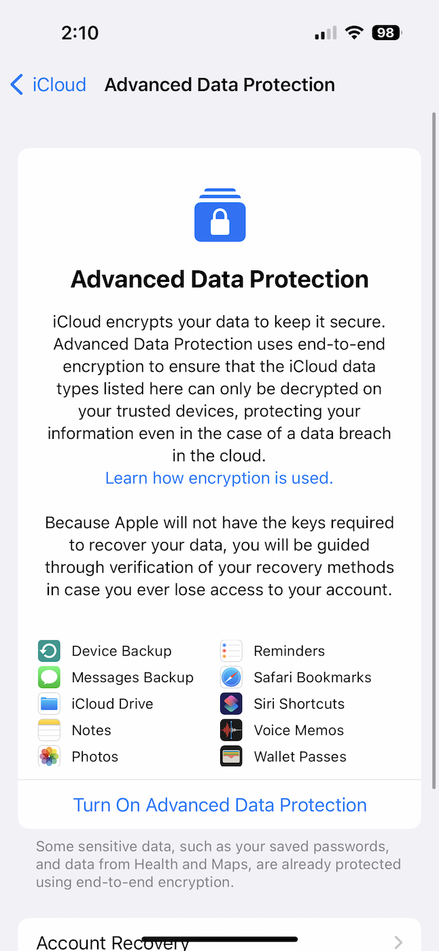This screenshot has width=439, height=951.
Task: Select the Wallet Passes icon
Action: tap(231, 756)
